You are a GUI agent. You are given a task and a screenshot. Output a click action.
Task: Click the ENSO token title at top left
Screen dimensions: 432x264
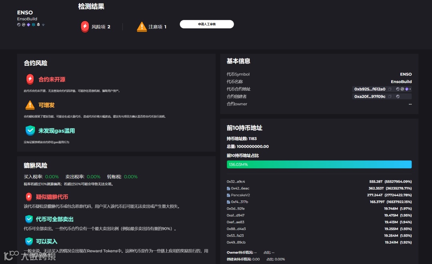click(25, 12)
